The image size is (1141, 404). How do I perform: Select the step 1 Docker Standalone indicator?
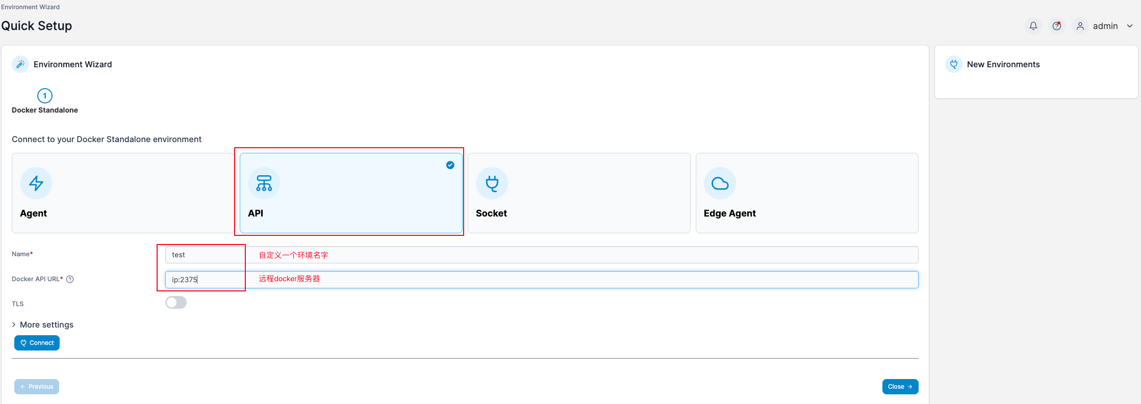45,96
